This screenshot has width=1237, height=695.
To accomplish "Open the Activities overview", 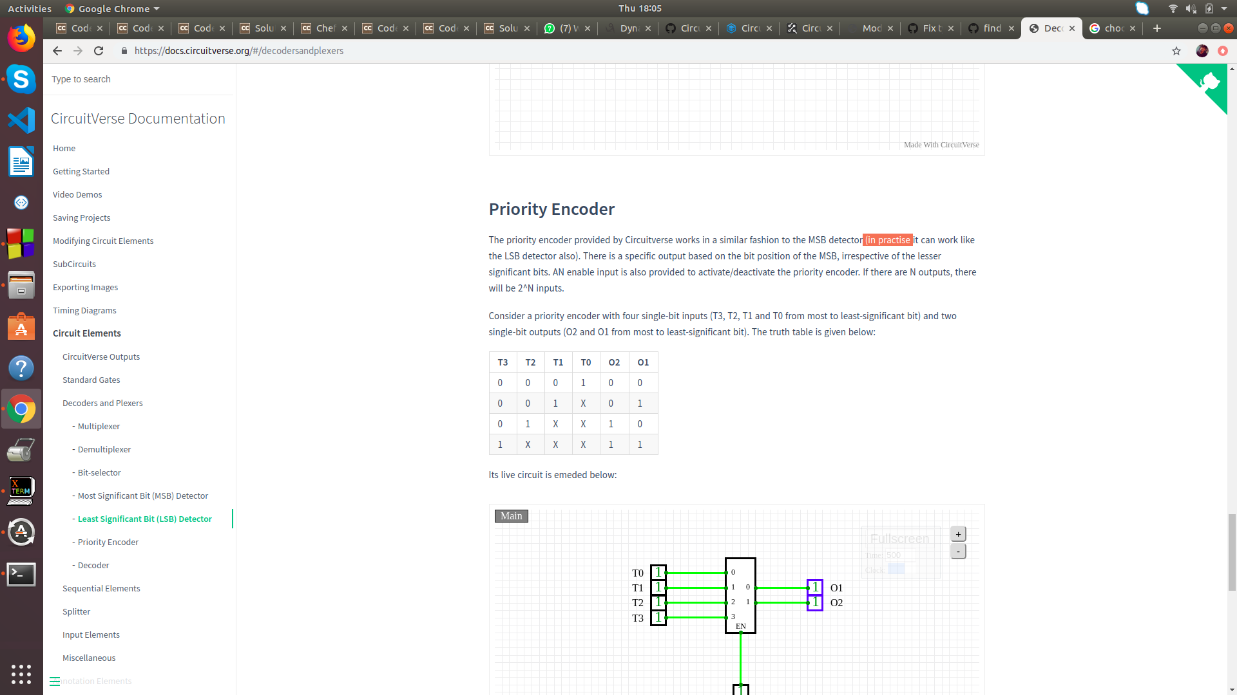I will (x=30, y=8).
